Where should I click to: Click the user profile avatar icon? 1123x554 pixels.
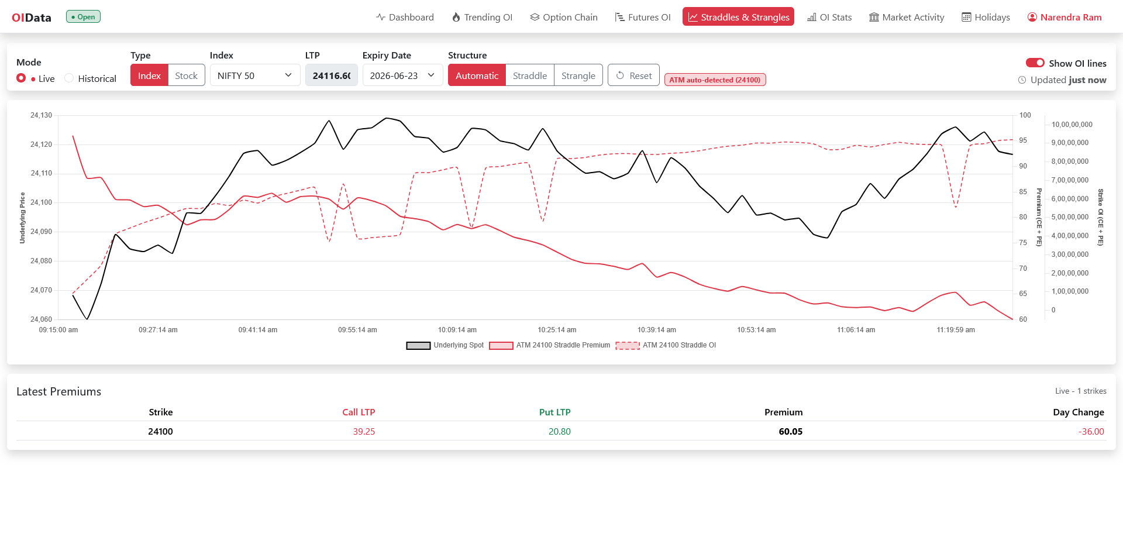click(1032, 17)
